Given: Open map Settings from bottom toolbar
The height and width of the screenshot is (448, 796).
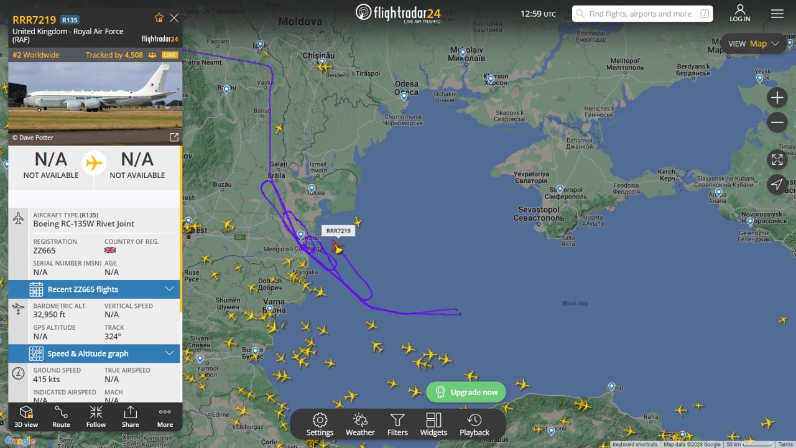Looking at the screenshot, I should tap(320, 424).
